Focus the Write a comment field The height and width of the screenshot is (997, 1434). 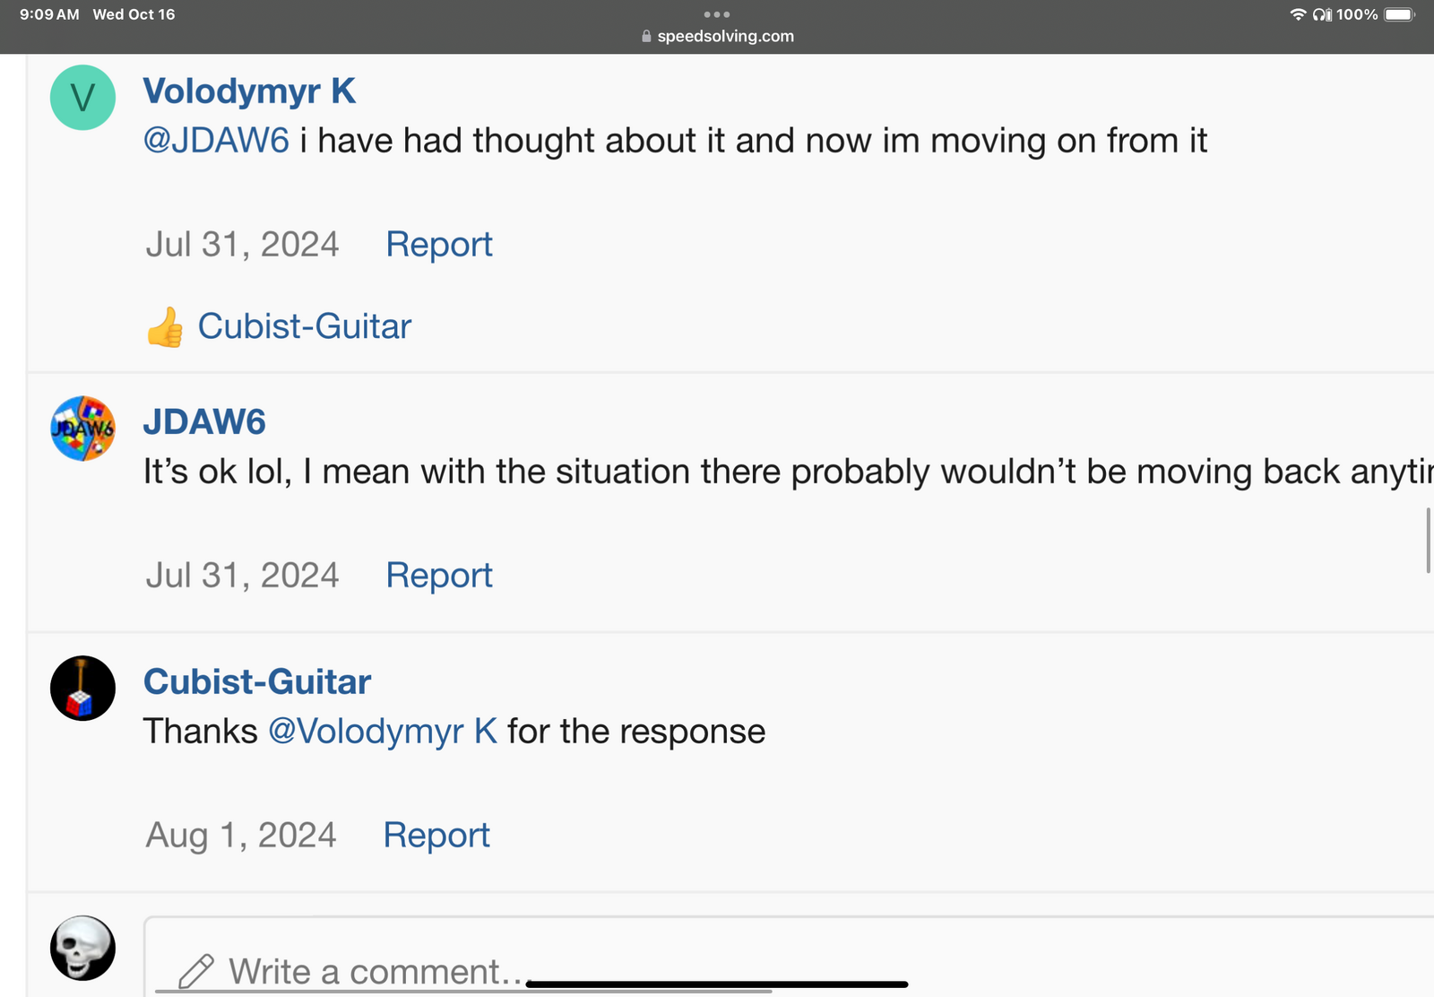789,957
